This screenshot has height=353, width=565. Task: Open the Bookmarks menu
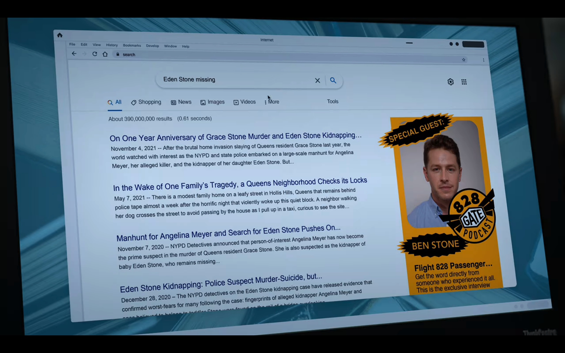click(132, 45)
